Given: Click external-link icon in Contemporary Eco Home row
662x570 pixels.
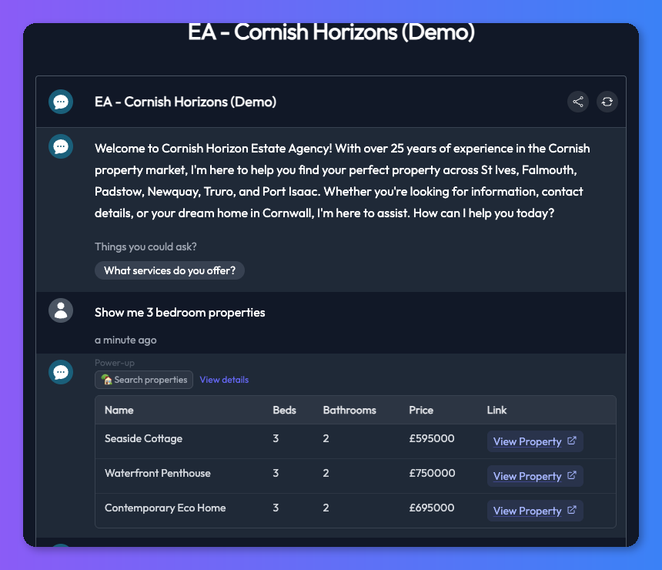Looking at the screenshot, I should tap(572, 510).
